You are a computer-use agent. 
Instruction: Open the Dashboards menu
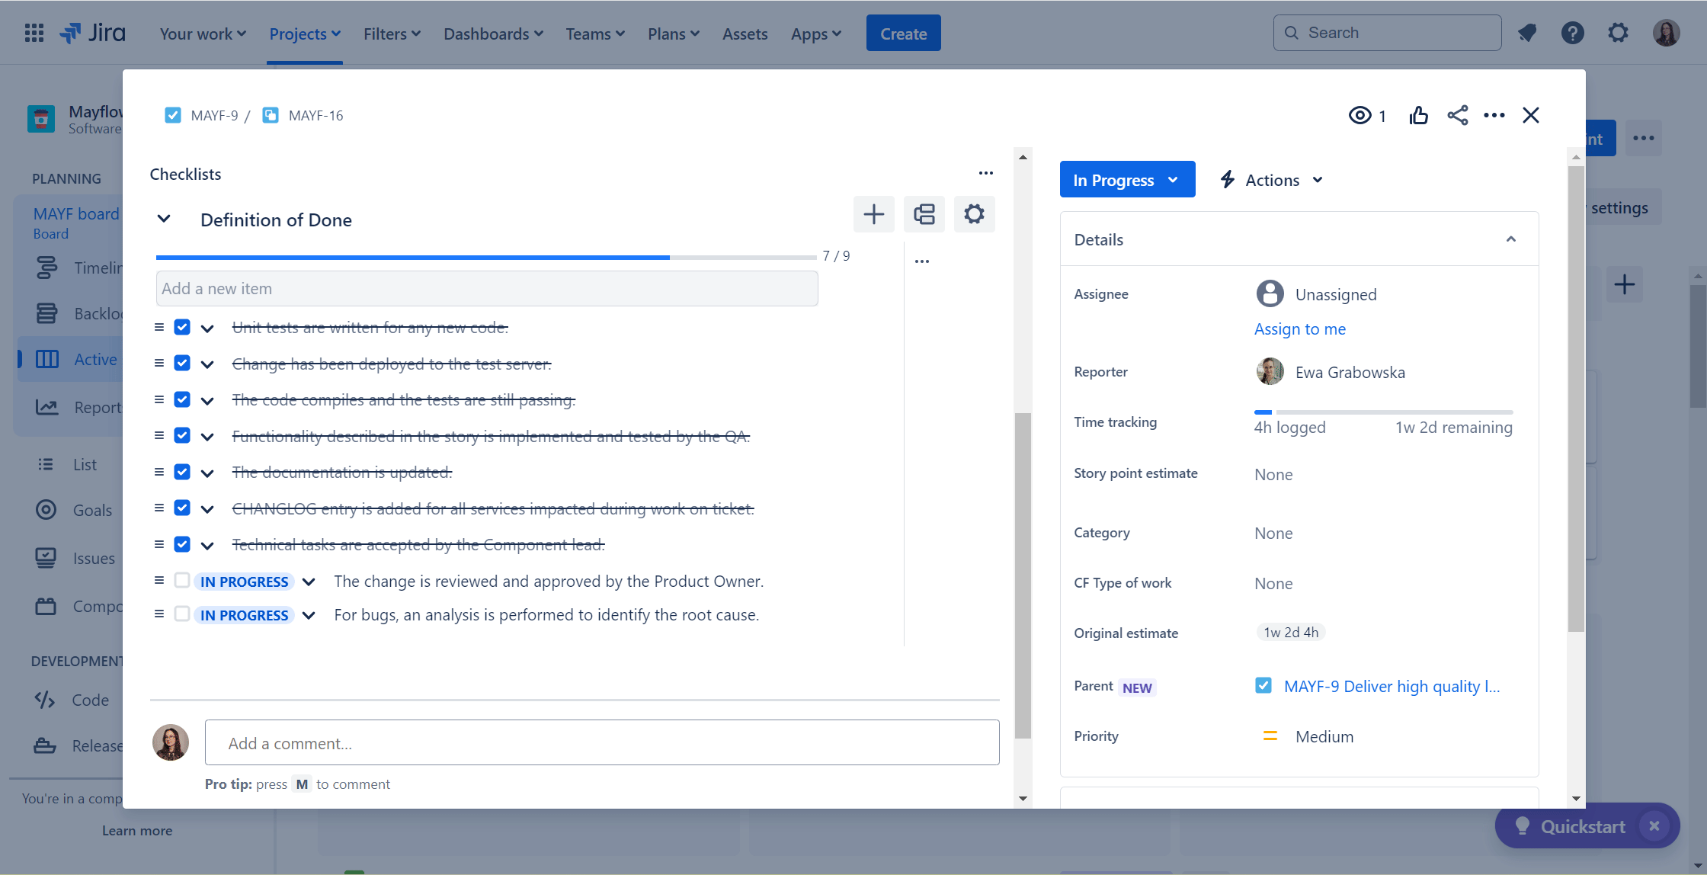[x=493, y=34]
